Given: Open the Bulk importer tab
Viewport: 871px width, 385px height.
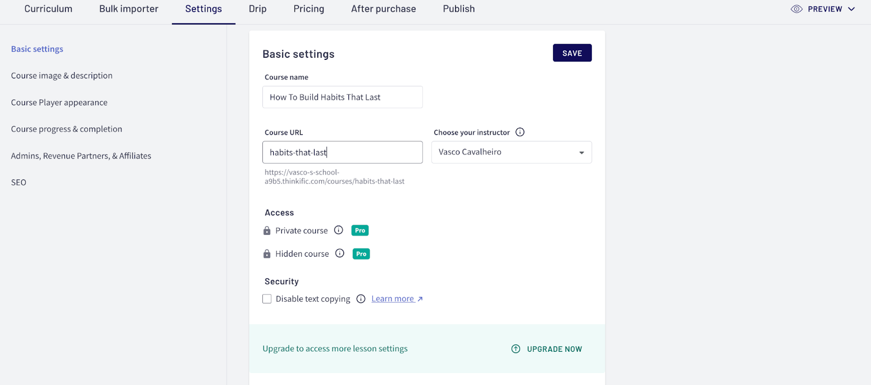Looking at the screenshot, I should click(x=129, y=9).
